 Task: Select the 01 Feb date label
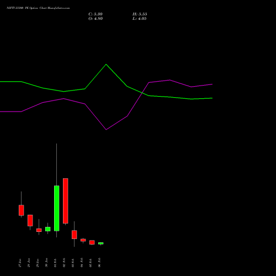point(55,263)
